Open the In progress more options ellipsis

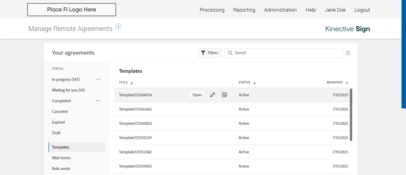[98, 79]
